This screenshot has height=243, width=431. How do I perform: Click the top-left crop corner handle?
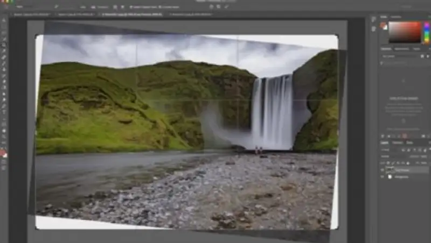[37, 36]
